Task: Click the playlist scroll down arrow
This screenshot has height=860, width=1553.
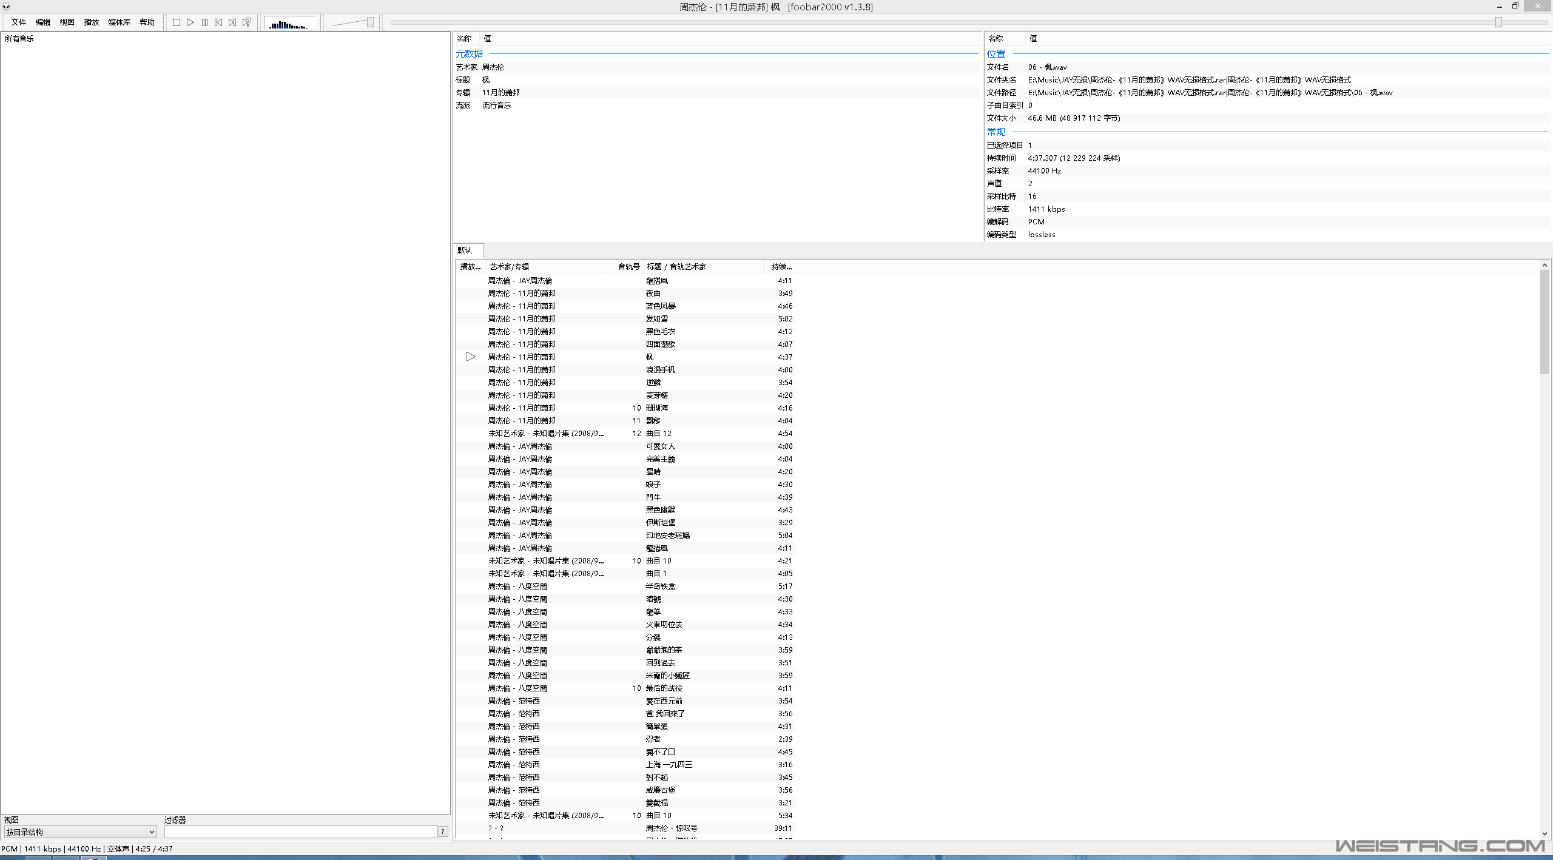Action: (x=1545, y=835)
